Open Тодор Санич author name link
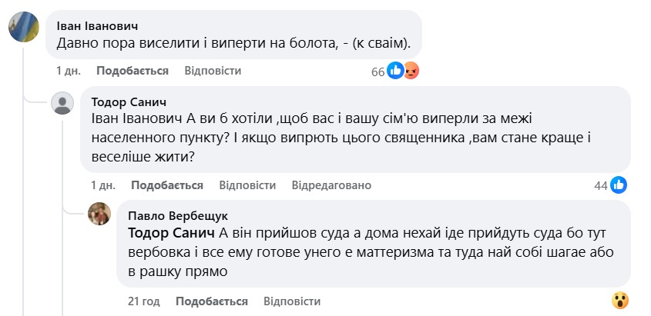The width and height of the screenshot is (651, 316). tap(129, 102)
